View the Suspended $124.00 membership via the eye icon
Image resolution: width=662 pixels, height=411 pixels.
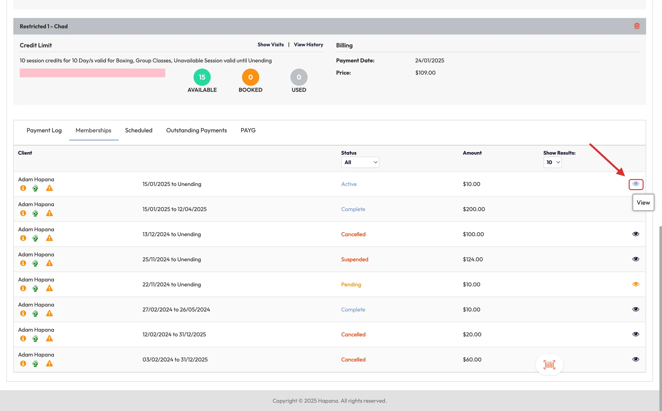click(635, 259)
